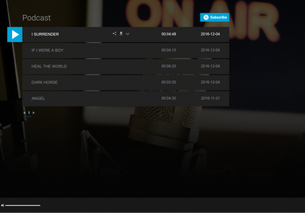Expand I SURRENDER details chevron
Image resolution: width=305 pixels, height=213 pixels.
128,34
